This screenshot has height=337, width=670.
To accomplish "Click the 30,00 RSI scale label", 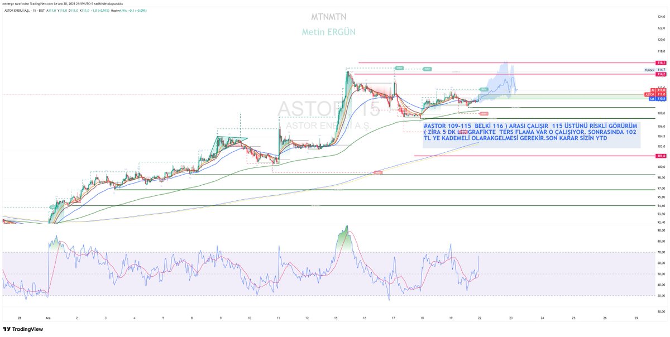I will pos(661,296).
